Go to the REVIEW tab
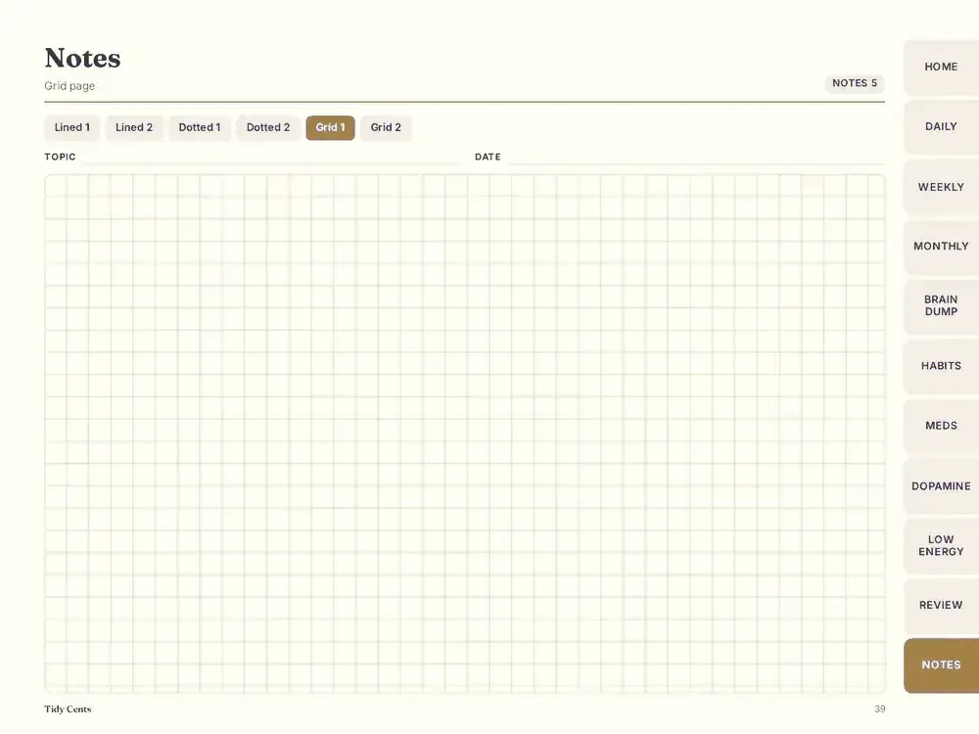Image resolution: width=979 pixels, height=734 pixels. pyautogui.click(x=941, y=606)
